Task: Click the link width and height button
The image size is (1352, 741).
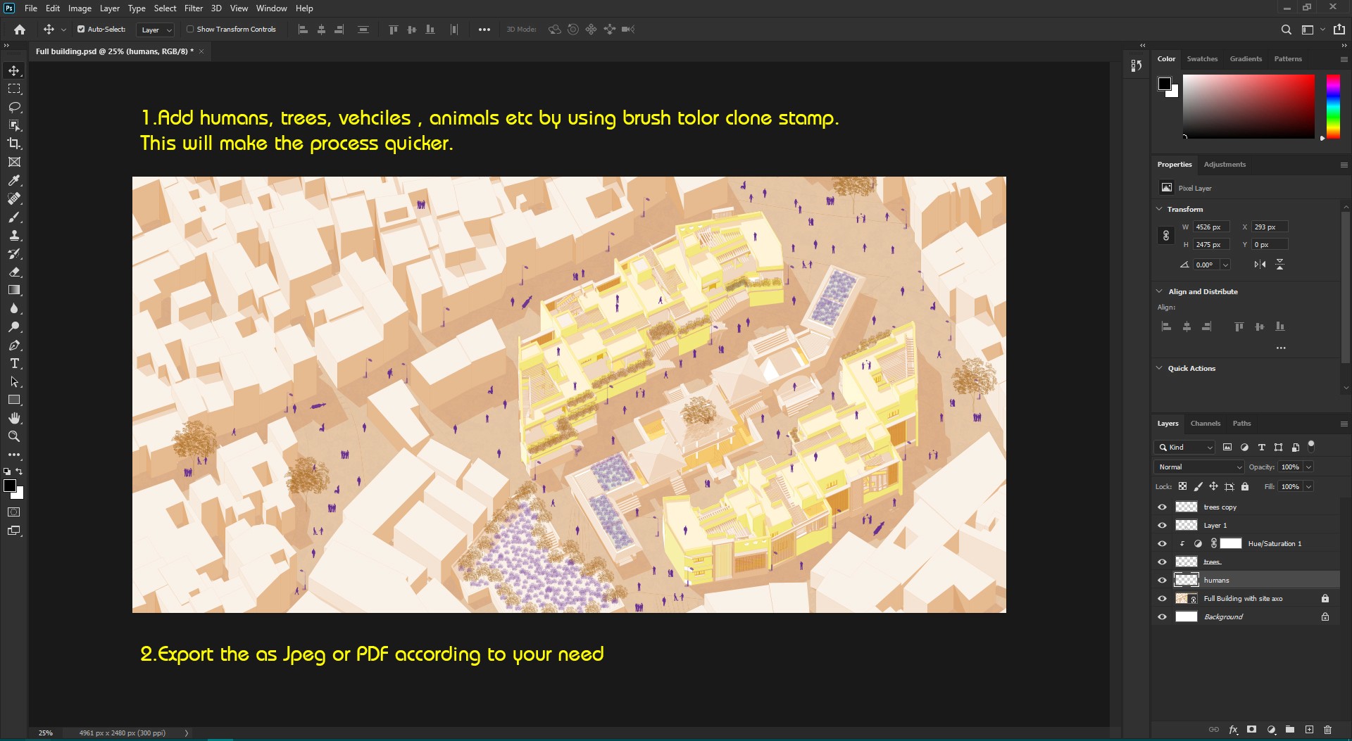Action: pos(1166,236)
